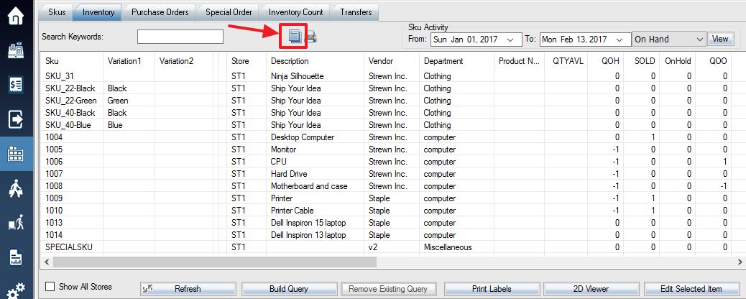This screenshot has width=746, height=299.
Task: Open the settings gears sidebar icon
Action: [x=17, y=290]
